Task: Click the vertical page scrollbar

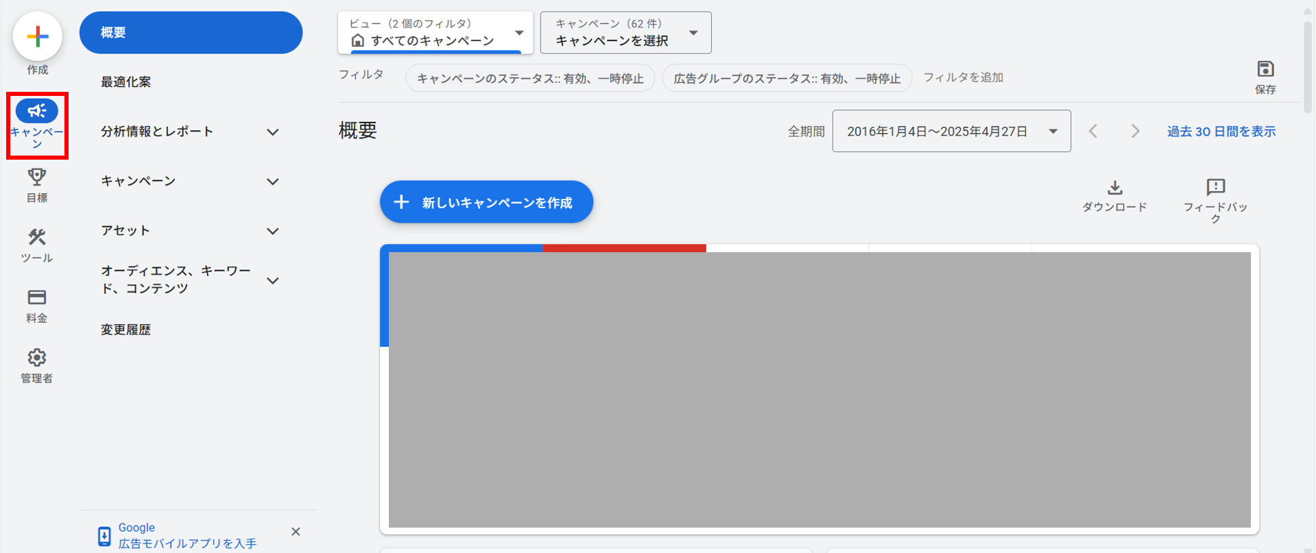Action: (1308, 66)
